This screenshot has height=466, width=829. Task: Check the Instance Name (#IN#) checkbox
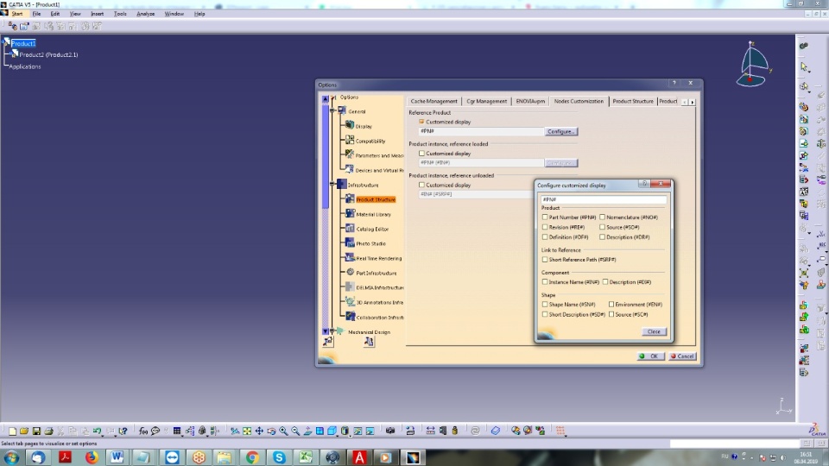click(x=545, y=282)
